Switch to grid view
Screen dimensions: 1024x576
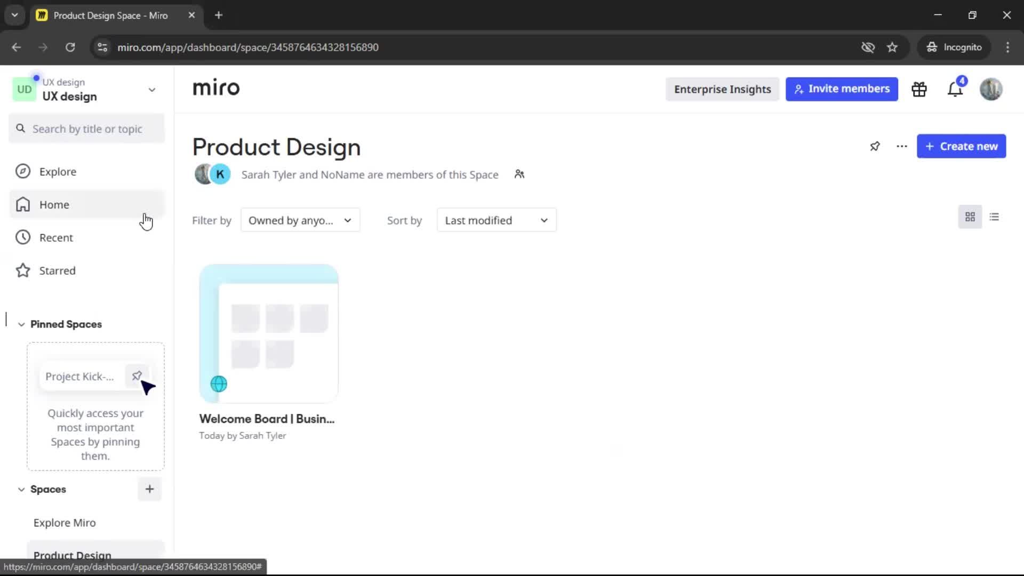pyautogui.click(x=970, y=217)
